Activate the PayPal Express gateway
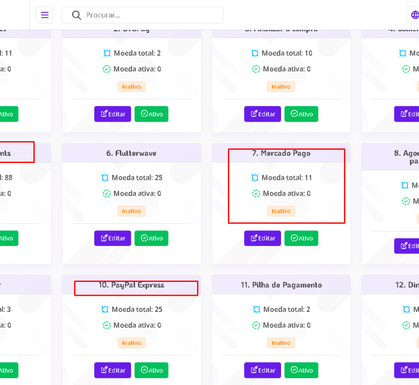The width and height of the screenshot is (419, 385). tap(151, 370)
